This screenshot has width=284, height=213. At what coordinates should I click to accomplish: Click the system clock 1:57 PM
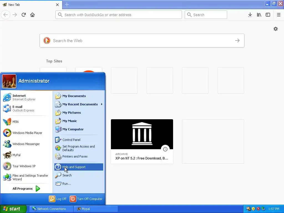(x=274, y=209)
